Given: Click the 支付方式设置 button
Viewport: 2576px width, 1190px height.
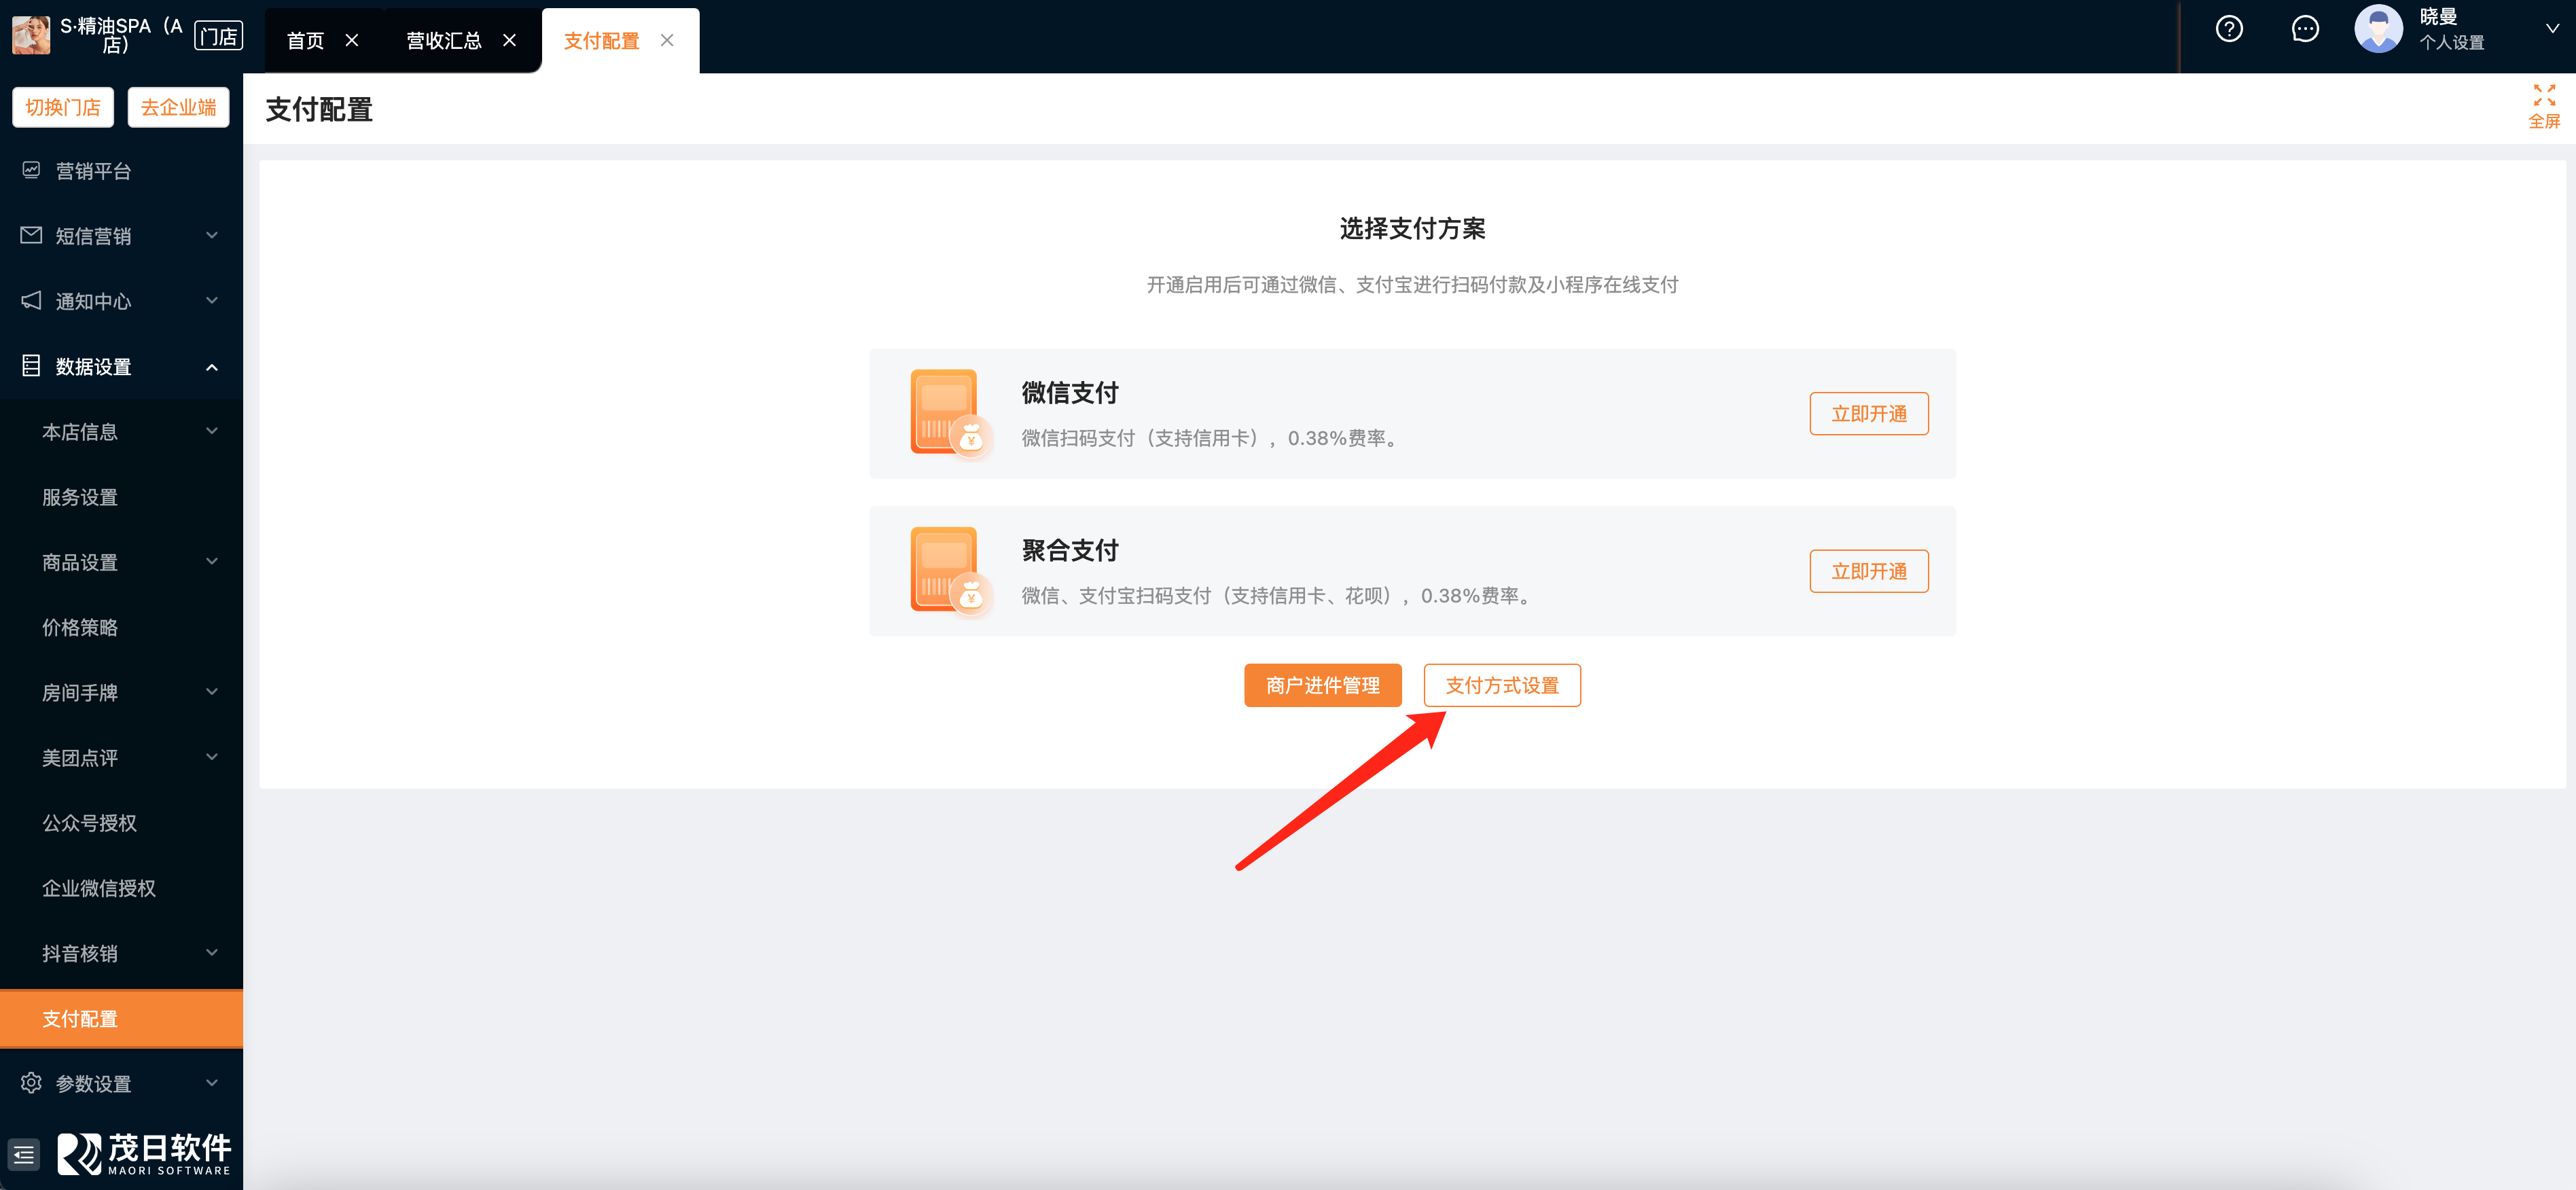Looking at the screenshot, I should [1501, 685].
